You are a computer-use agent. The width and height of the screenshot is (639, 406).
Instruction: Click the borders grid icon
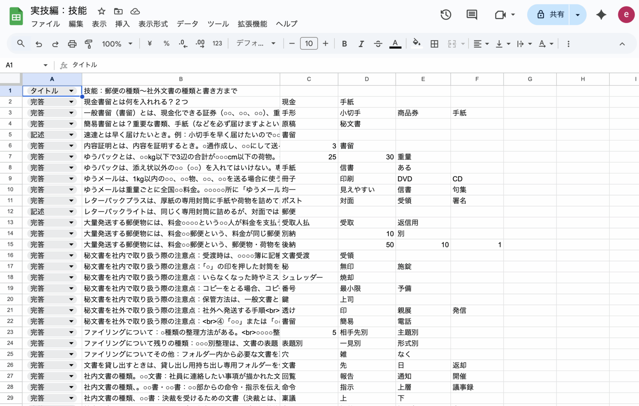(434, 44)
